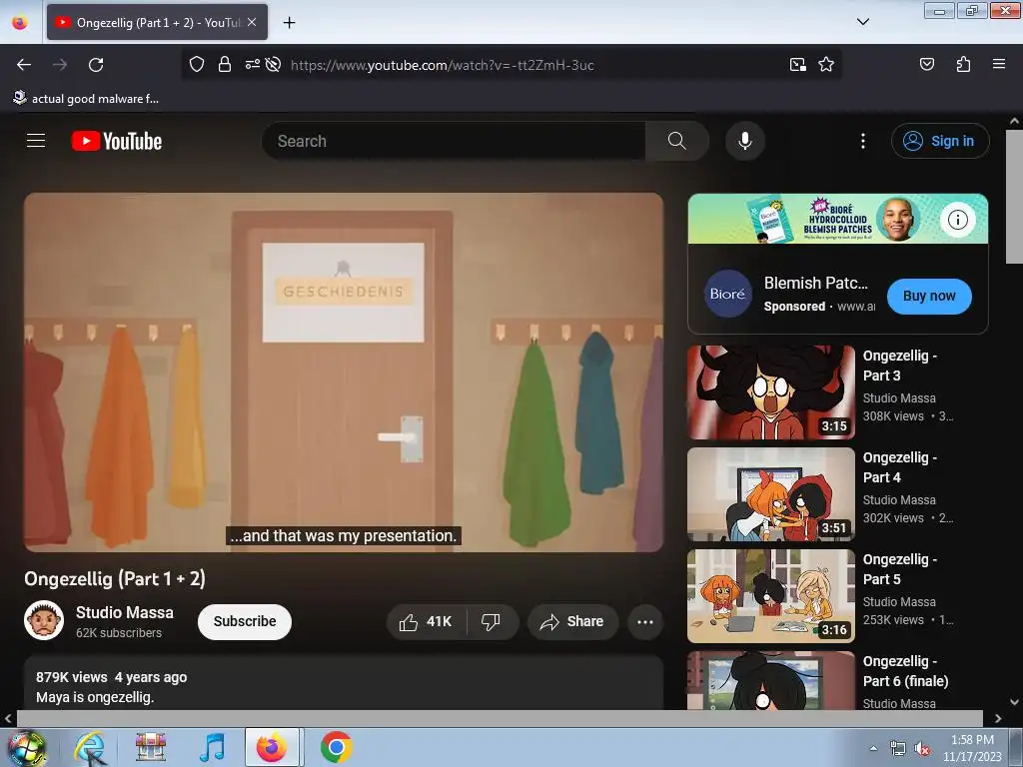
Task: Open the Bioré Blemish Patches banner ad
Action: tap(838, 219)
